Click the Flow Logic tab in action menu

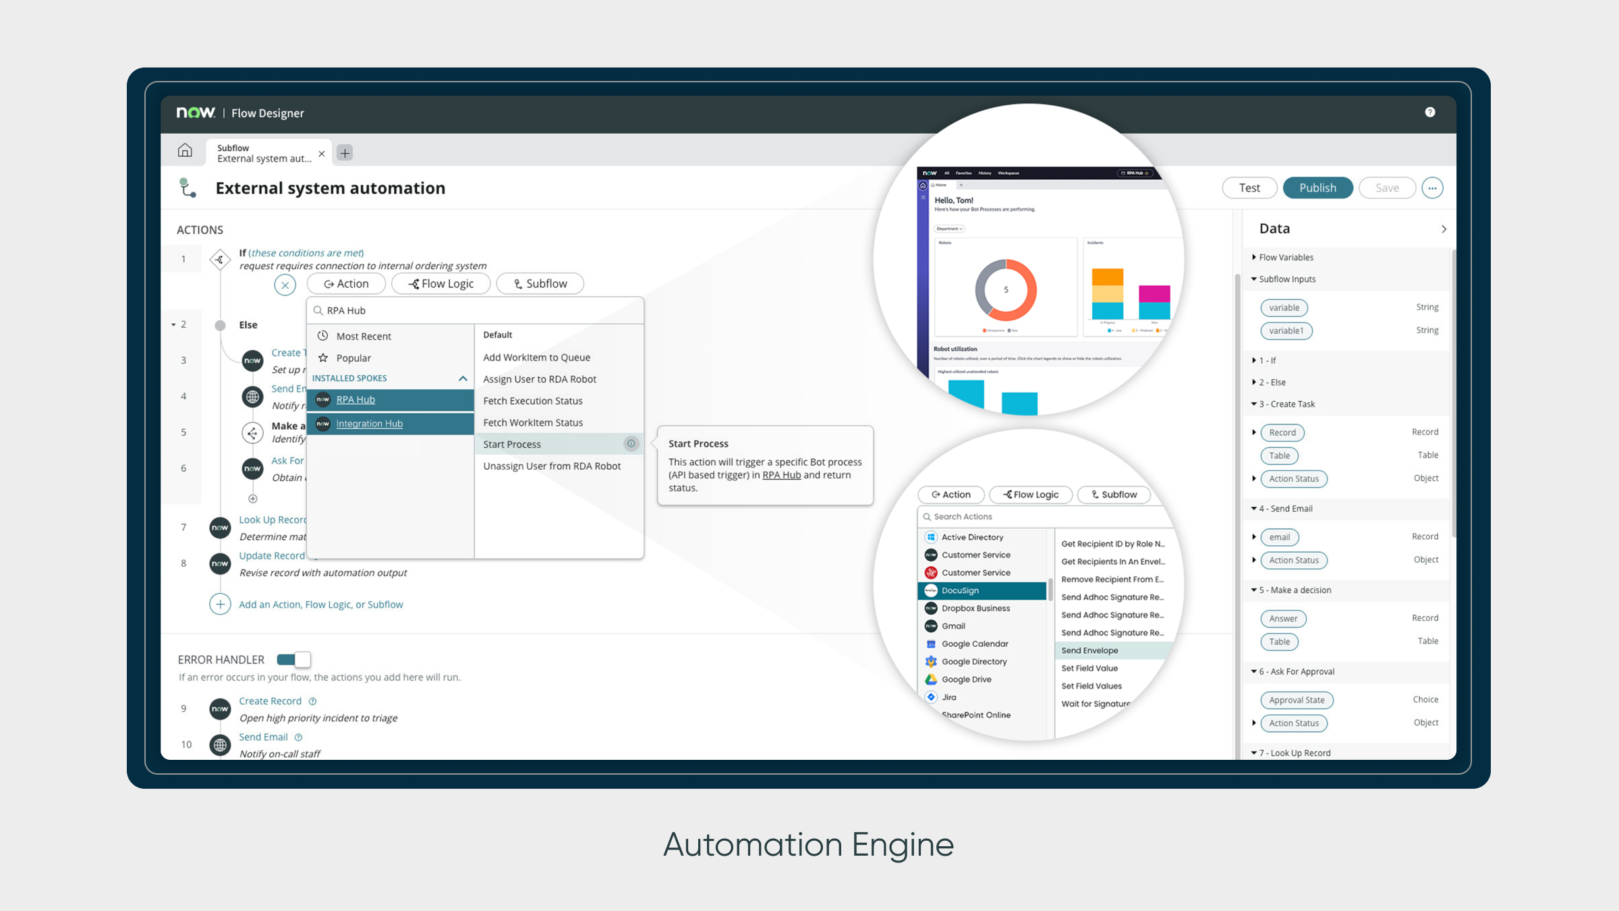point(441,283)
